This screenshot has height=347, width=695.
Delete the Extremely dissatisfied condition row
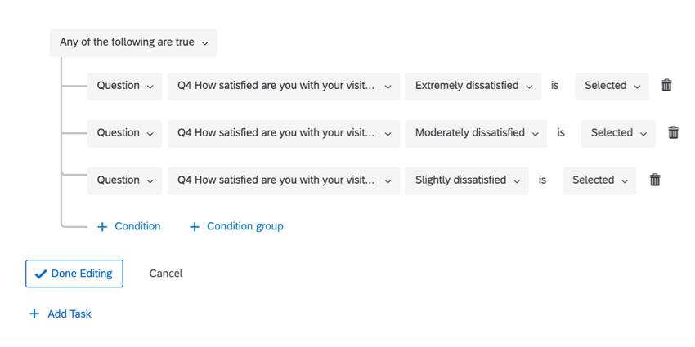pyautogui.click(x=666, y=85)
